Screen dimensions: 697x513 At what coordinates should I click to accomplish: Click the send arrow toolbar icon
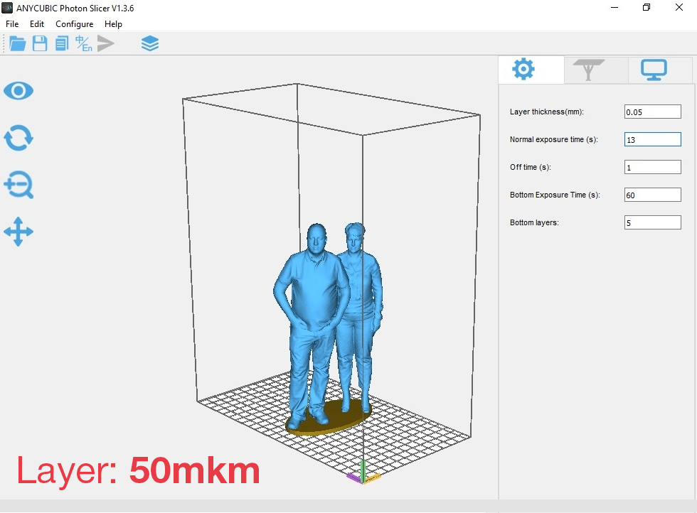106,43
